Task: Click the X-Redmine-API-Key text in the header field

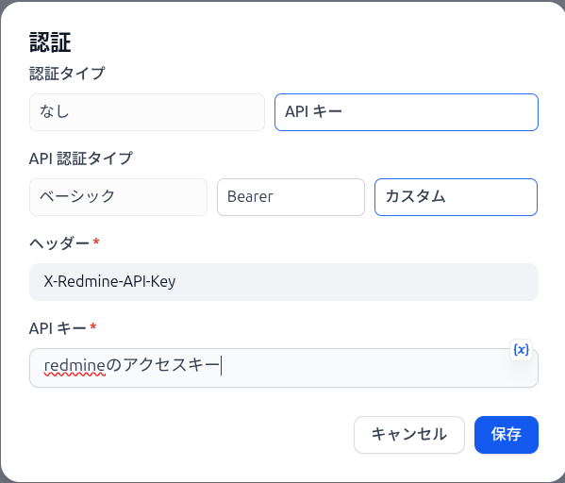Action: 109,281
